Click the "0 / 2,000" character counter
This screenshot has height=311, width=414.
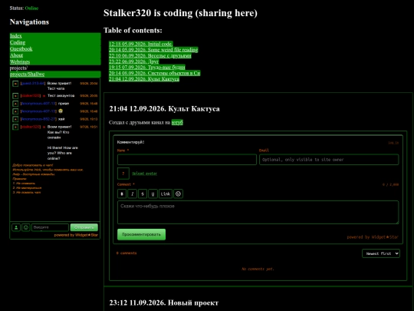click(x=390, y=184)
